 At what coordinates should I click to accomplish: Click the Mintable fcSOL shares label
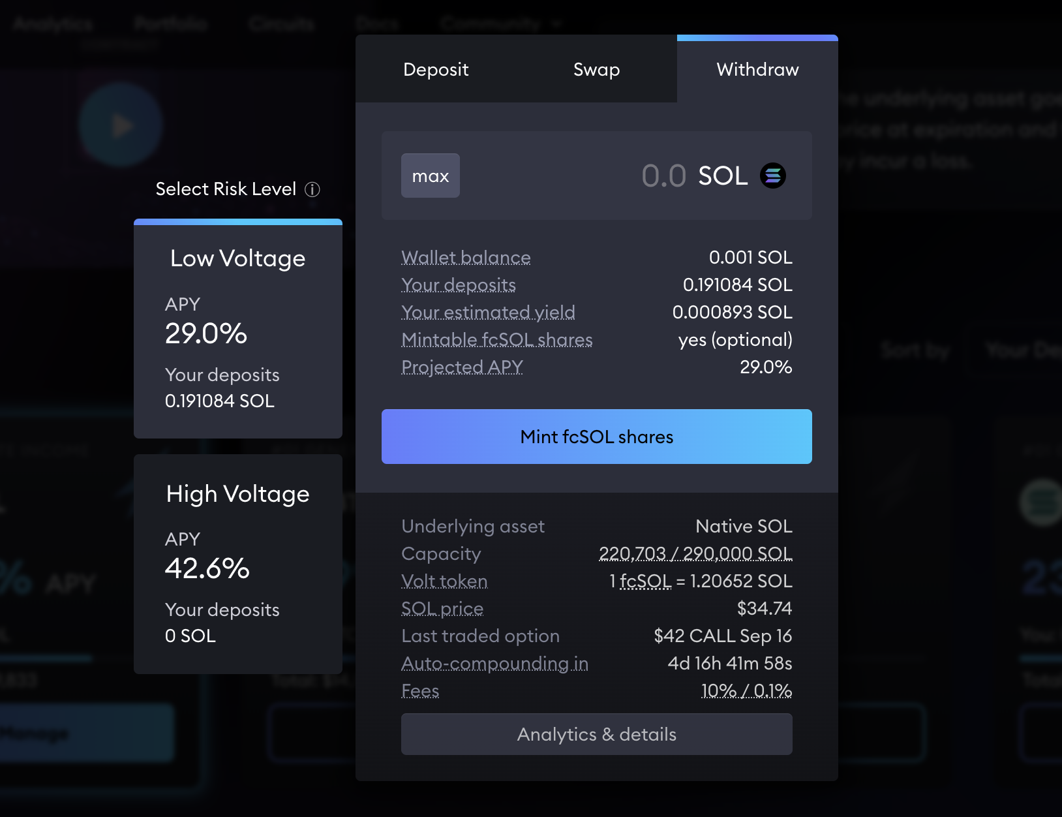pos(497,339)
